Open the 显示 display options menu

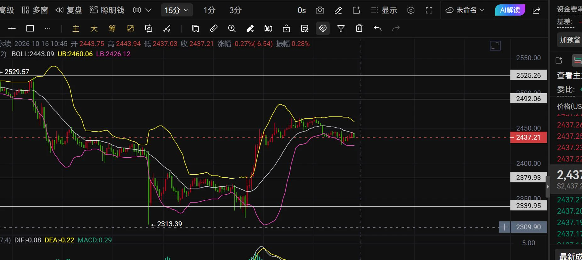(384, 10)
